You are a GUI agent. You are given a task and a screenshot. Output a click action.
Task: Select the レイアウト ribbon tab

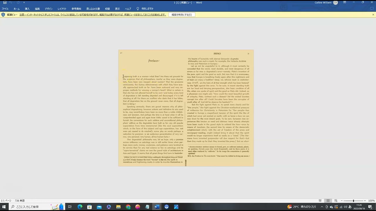[62, 9]
